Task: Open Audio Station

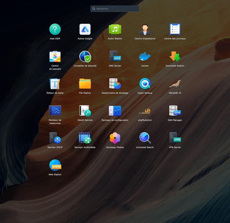Action: [x=115, y=29]
